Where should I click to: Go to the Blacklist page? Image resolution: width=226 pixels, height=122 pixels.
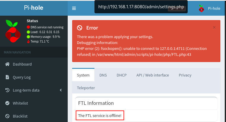pos(20,116)
